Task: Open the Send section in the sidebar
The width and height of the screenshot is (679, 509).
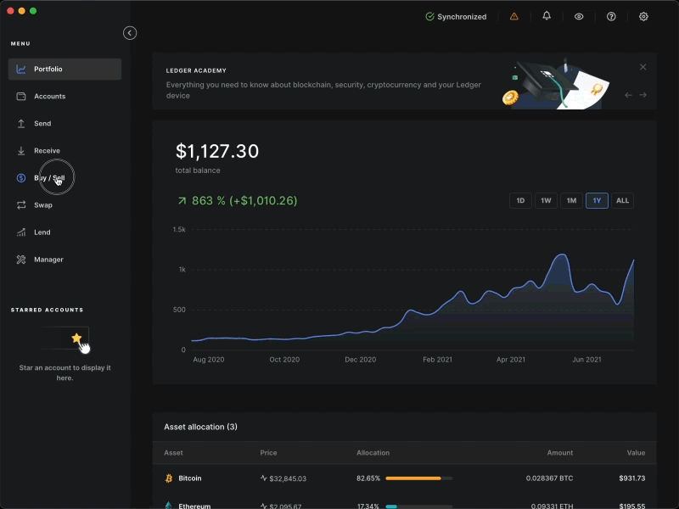Action: pos(42,123)
